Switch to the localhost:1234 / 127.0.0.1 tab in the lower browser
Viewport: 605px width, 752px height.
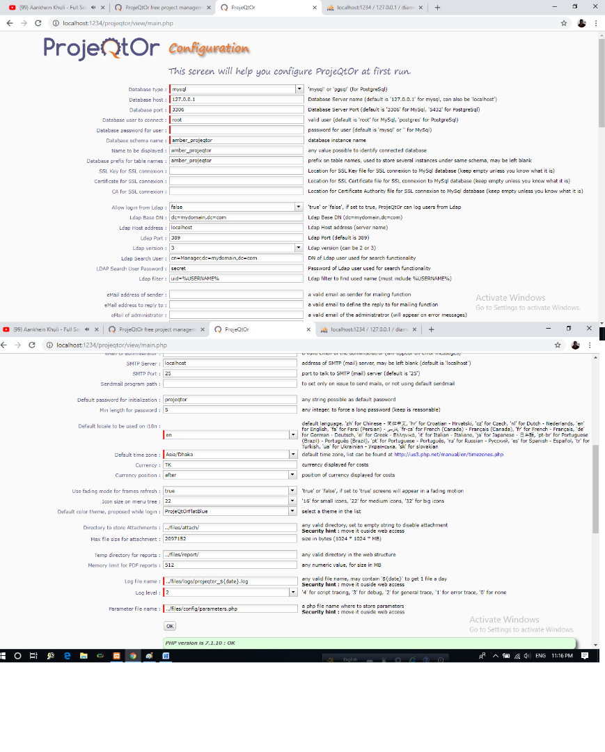tap(368, 329)
